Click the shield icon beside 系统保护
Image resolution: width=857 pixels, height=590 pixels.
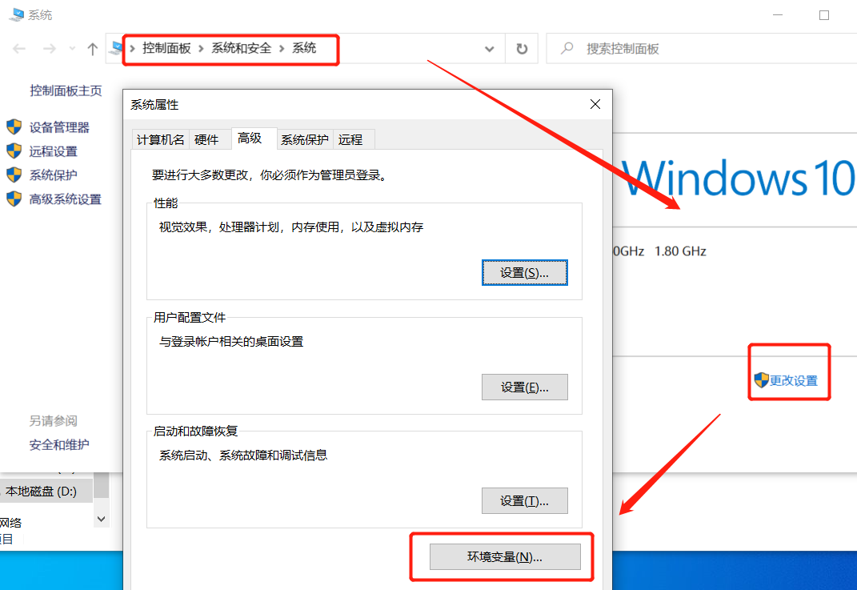[x=14, y=175]
